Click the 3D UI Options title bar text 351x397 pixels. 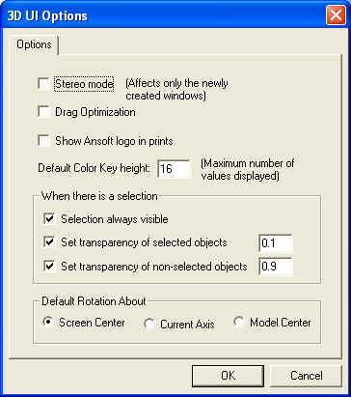tap(47, 15)
